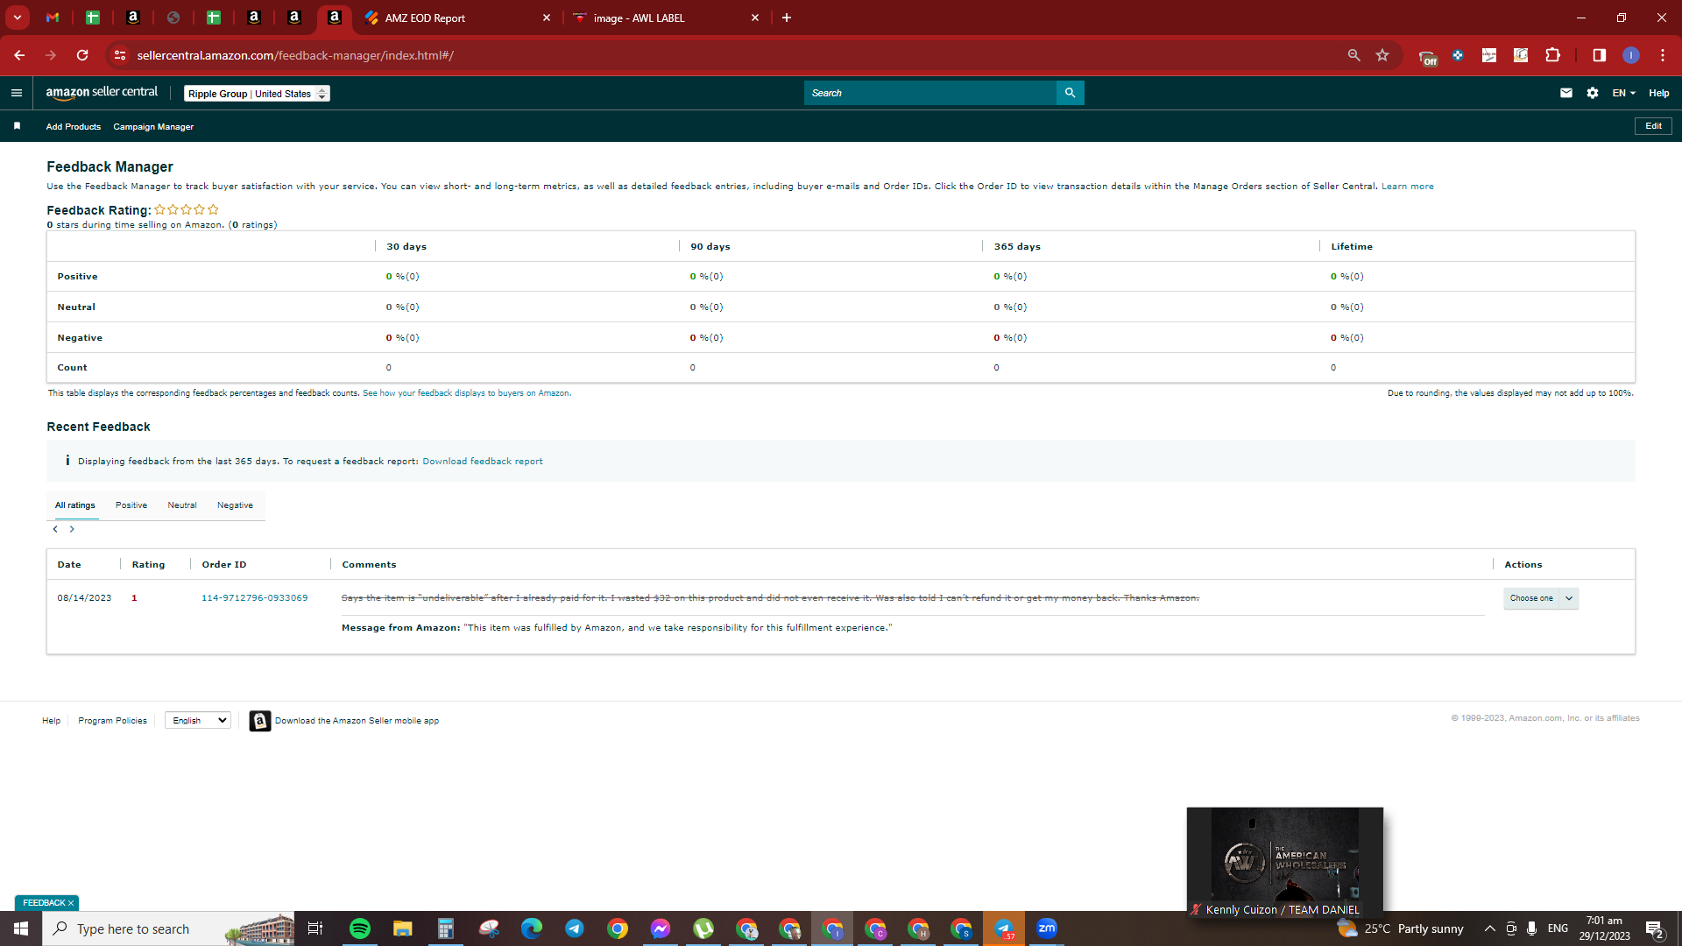Image resolution: width=1682 pixels, height=946 pixels.
Task: Open Chrome side panel icon
Action: click(x=1599, y=55)
